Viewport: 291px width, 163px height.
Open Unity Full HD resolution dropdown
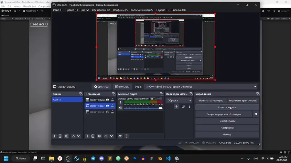point(39,19)
